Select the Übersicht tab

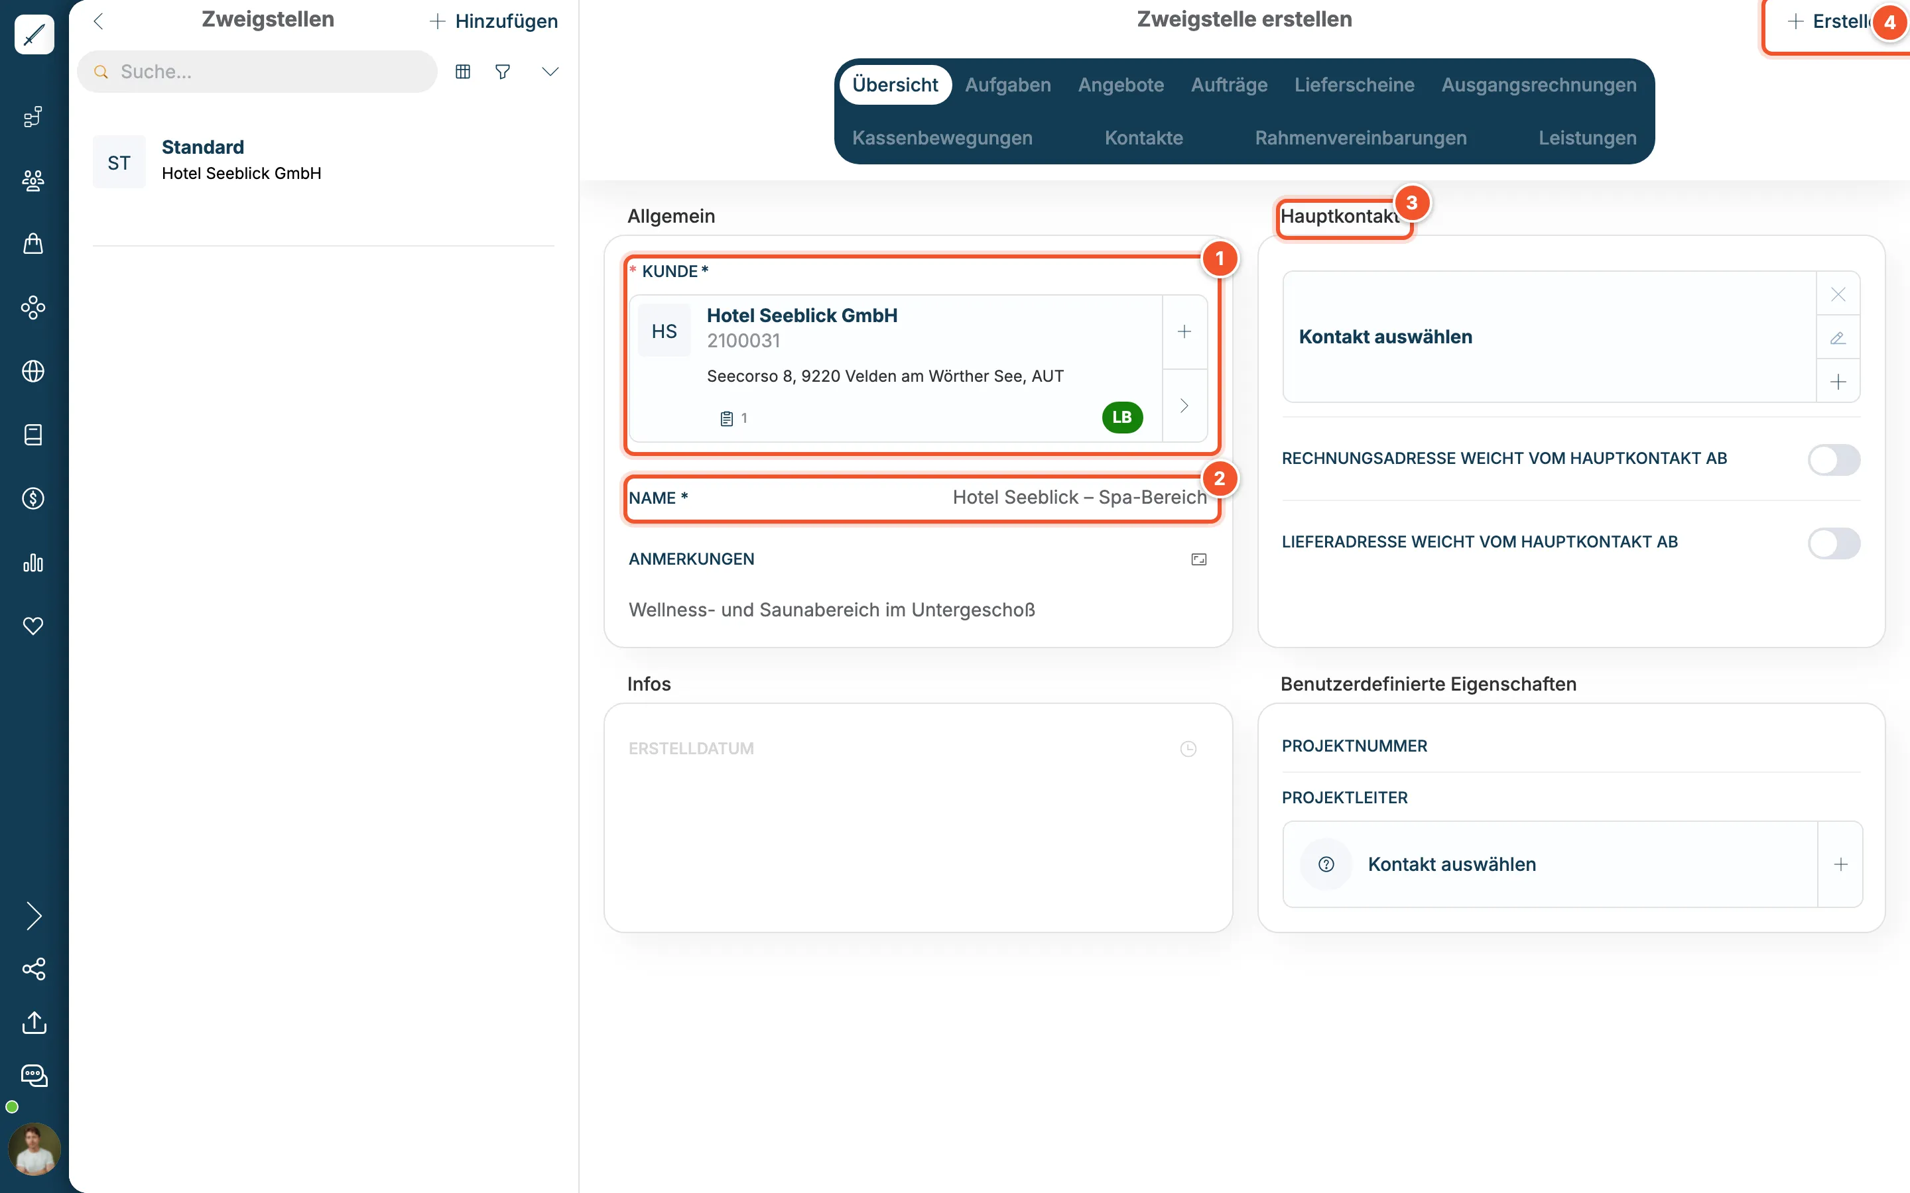pyautogui.click(x=895, y=84)
